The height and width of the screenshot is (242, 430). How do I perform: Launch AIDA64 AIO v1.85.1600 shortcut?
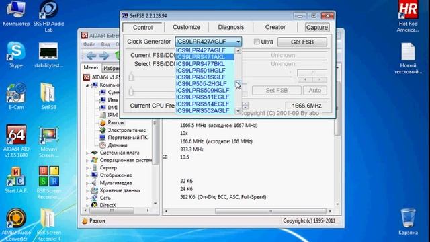[16, 141]
